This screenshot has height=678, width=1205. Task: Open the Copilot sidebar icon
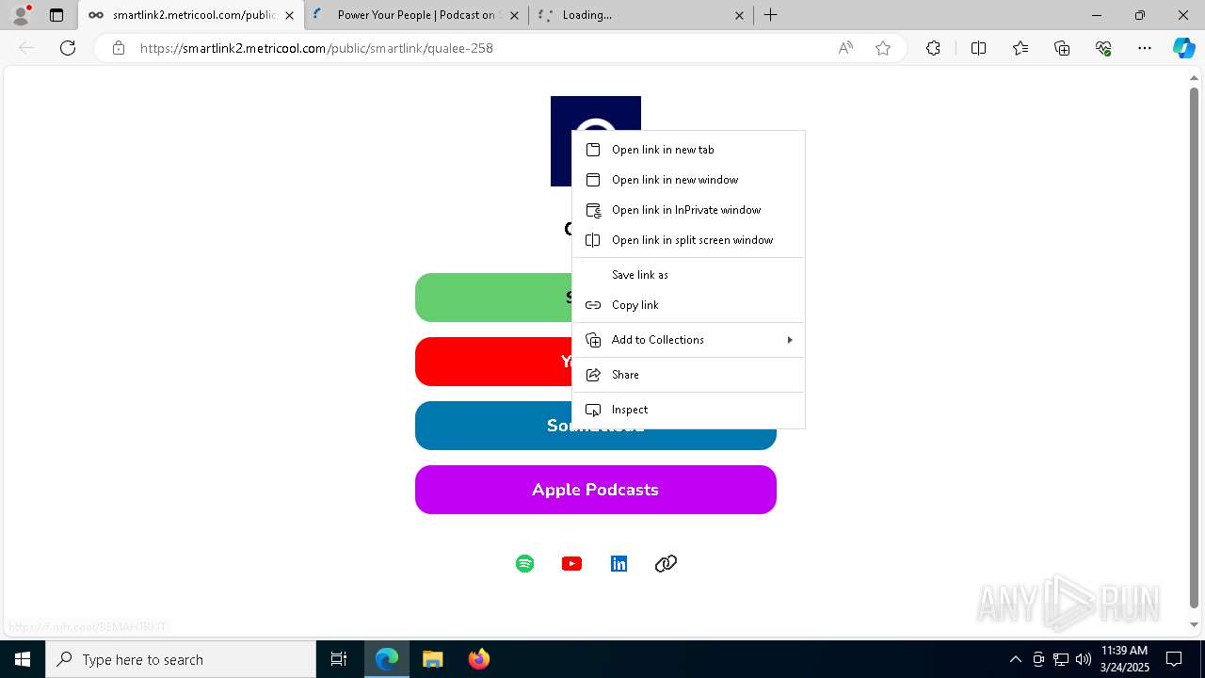pyautogui.click(x=1183, y=48)
